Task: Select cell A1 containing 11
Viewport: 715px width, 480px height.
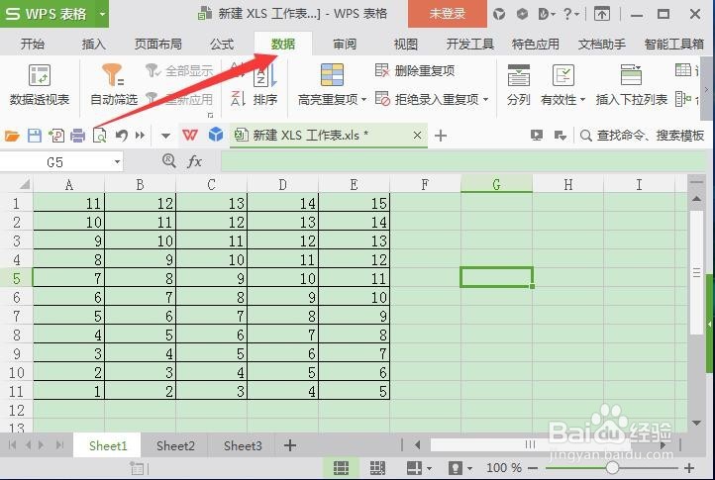Action: [69, 203]
